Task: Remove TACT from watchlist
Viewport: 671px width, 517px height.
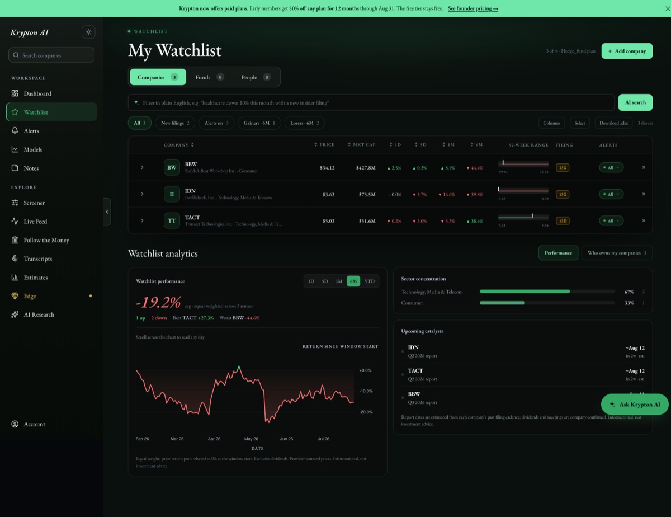Action: click(x=644, y=220)
